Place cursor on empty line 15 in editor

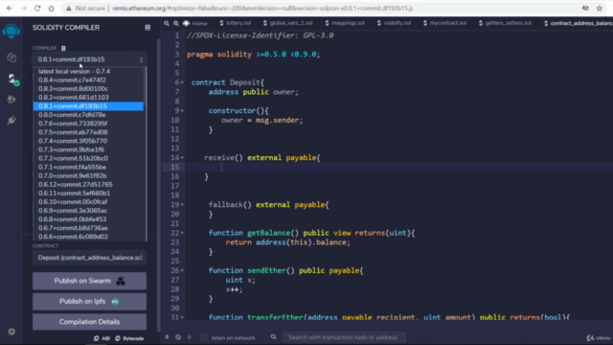click(x=398, y=167)
